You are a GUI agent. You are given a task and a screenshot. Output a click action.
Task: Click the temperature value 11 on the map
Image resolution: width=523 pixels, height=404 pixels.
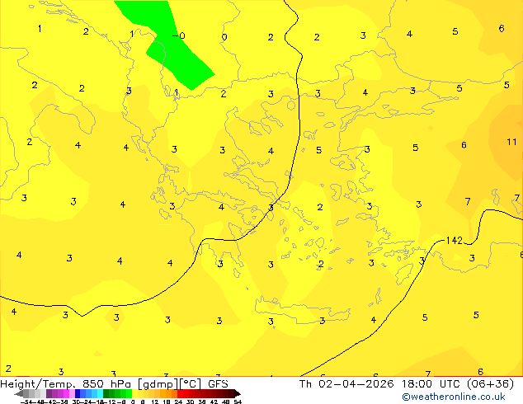511,142
